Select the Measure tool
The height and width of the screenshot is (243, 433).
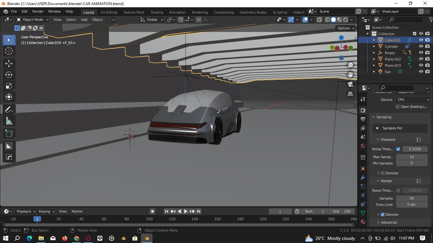9,121
